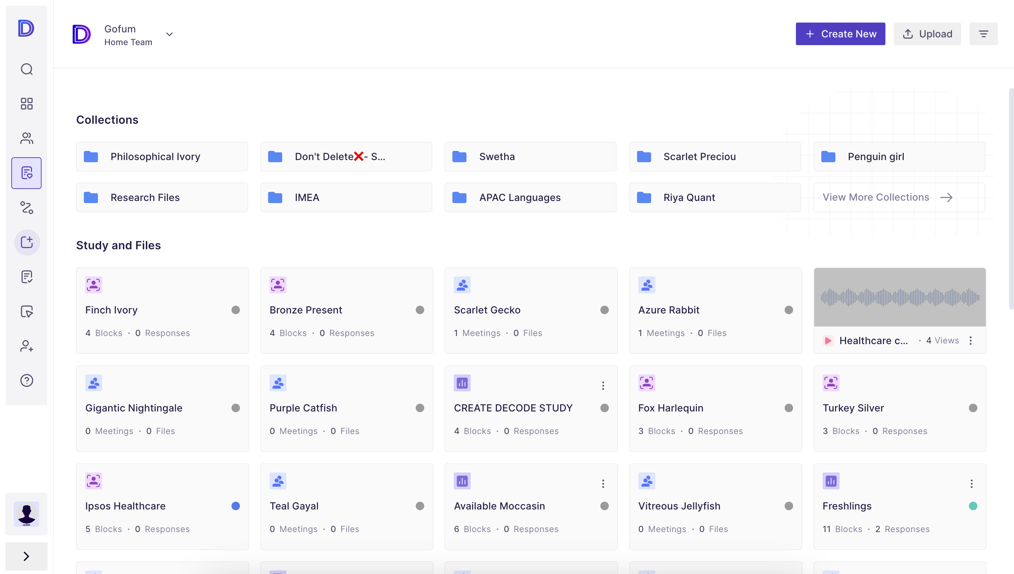Click the blue status dot on Ipsos Healthcare
The width and height of the screenshot is (1014, 574).
click(236, 506)
